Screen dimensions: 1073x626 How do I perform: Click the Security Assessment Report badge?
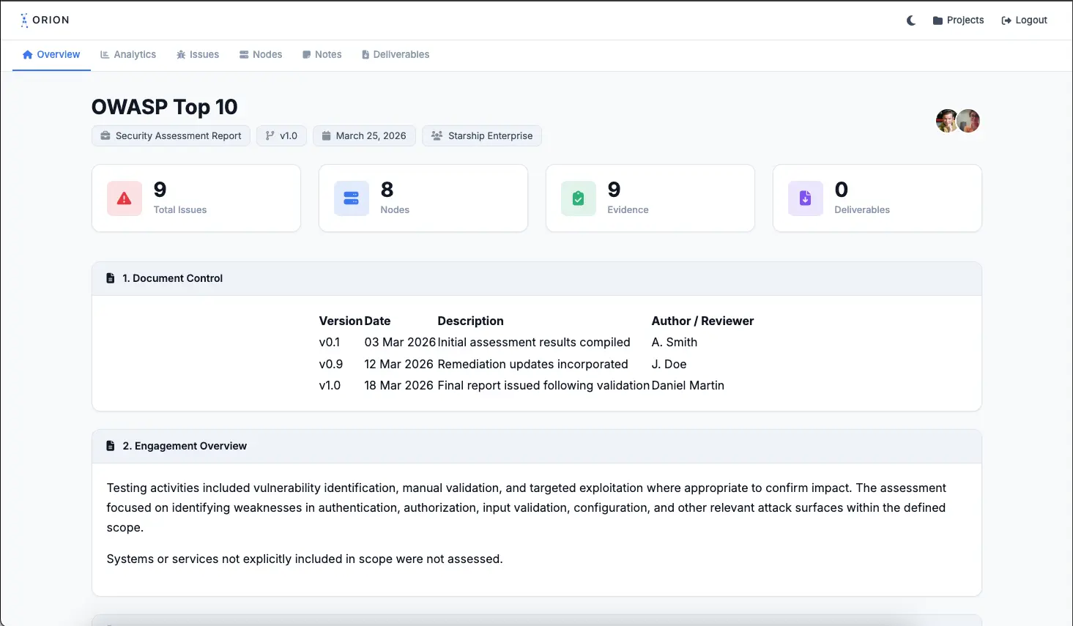171,135
